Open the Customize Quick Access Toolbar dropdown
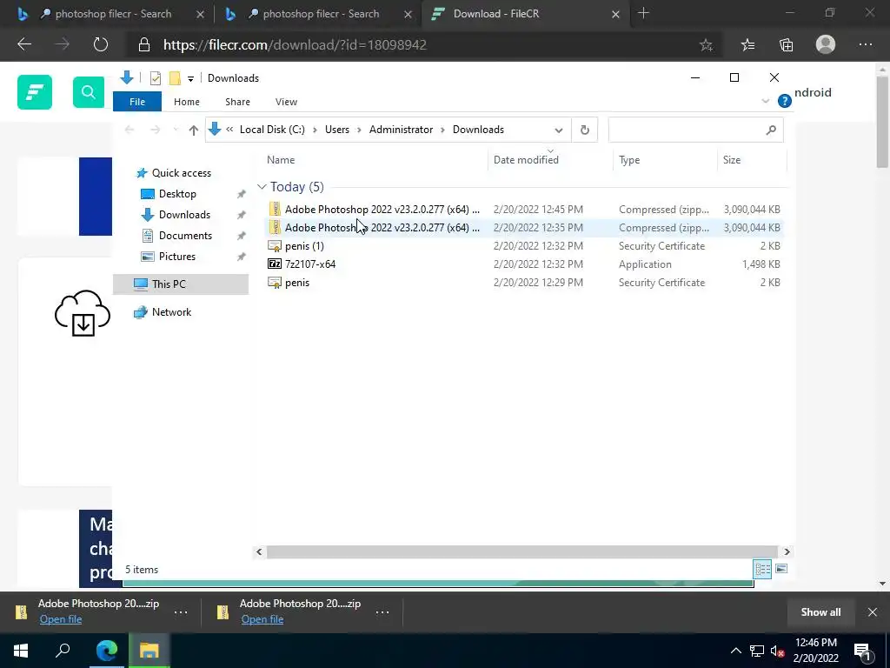Viewport: 890px width, 668px height. [190, 79]
